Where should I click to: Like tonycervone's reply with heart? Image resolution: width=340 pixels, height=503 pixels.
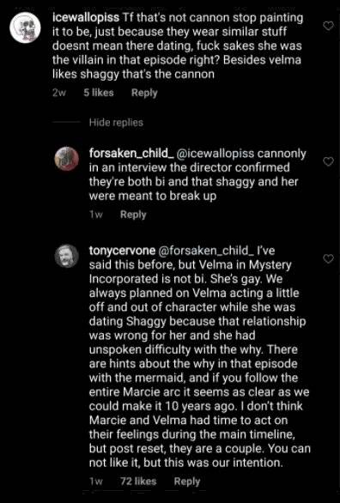[x=328, y=258]
